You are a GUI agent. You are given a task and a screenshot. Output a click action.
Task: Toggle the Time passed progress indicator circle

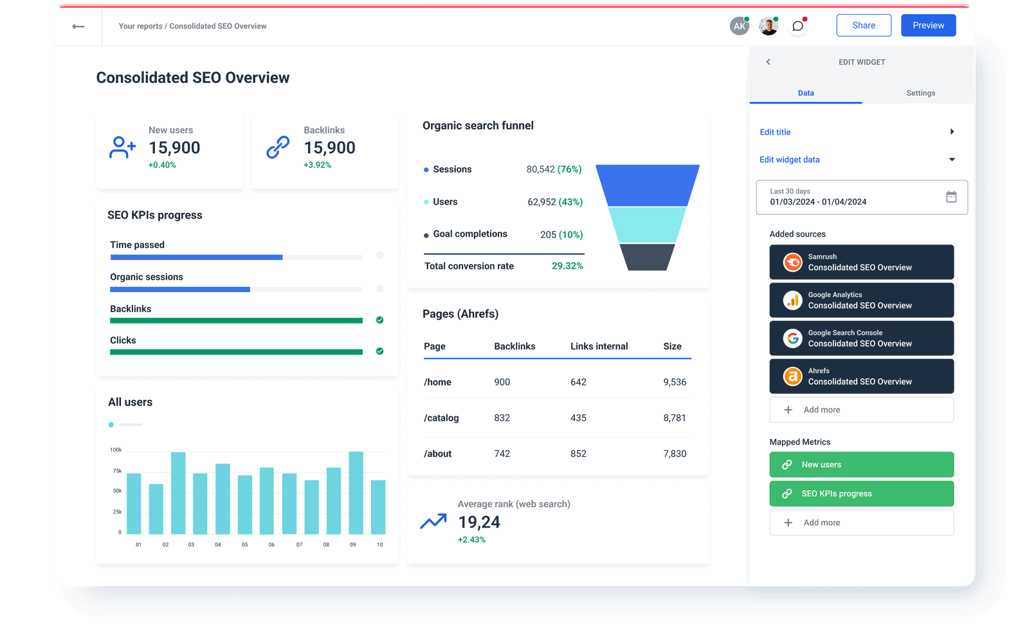[379, 256]
